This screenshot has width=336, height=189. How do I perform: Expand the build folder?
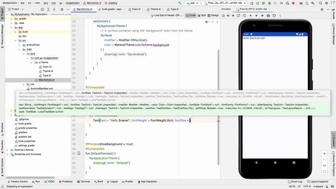[15, 31]
